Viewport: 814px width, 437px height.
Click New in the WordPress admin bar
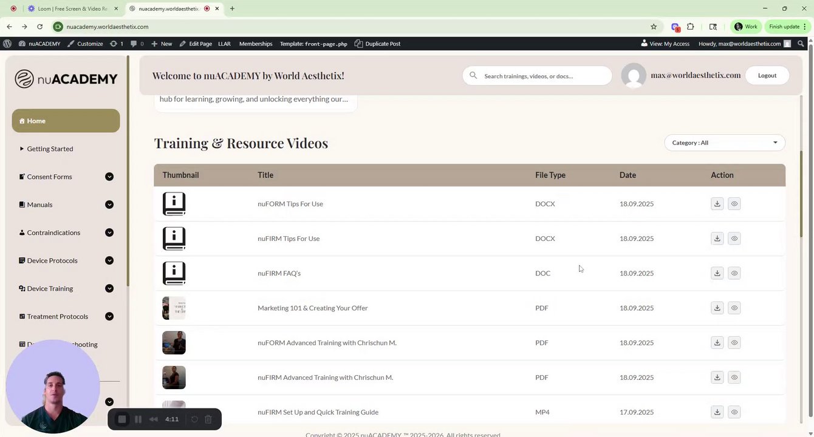[x=162, y=44]
